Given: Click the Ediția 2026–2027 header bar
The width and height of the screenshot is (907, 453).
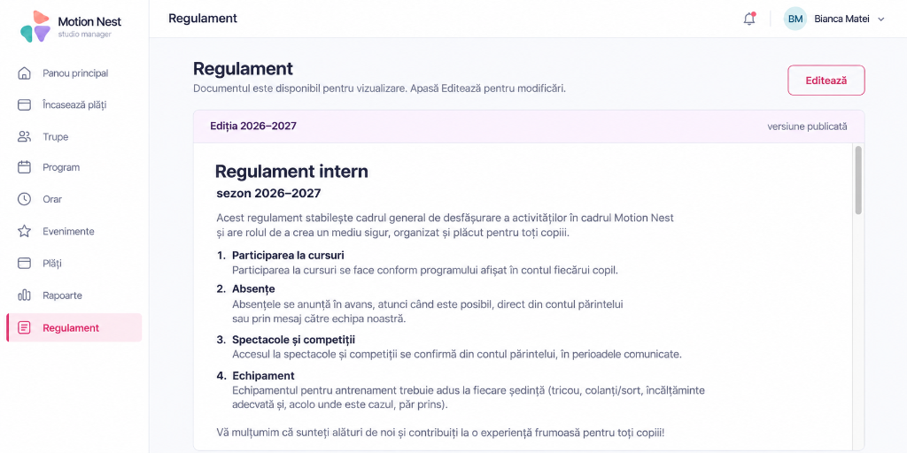Looking at the screenshot, I should 529,126.
